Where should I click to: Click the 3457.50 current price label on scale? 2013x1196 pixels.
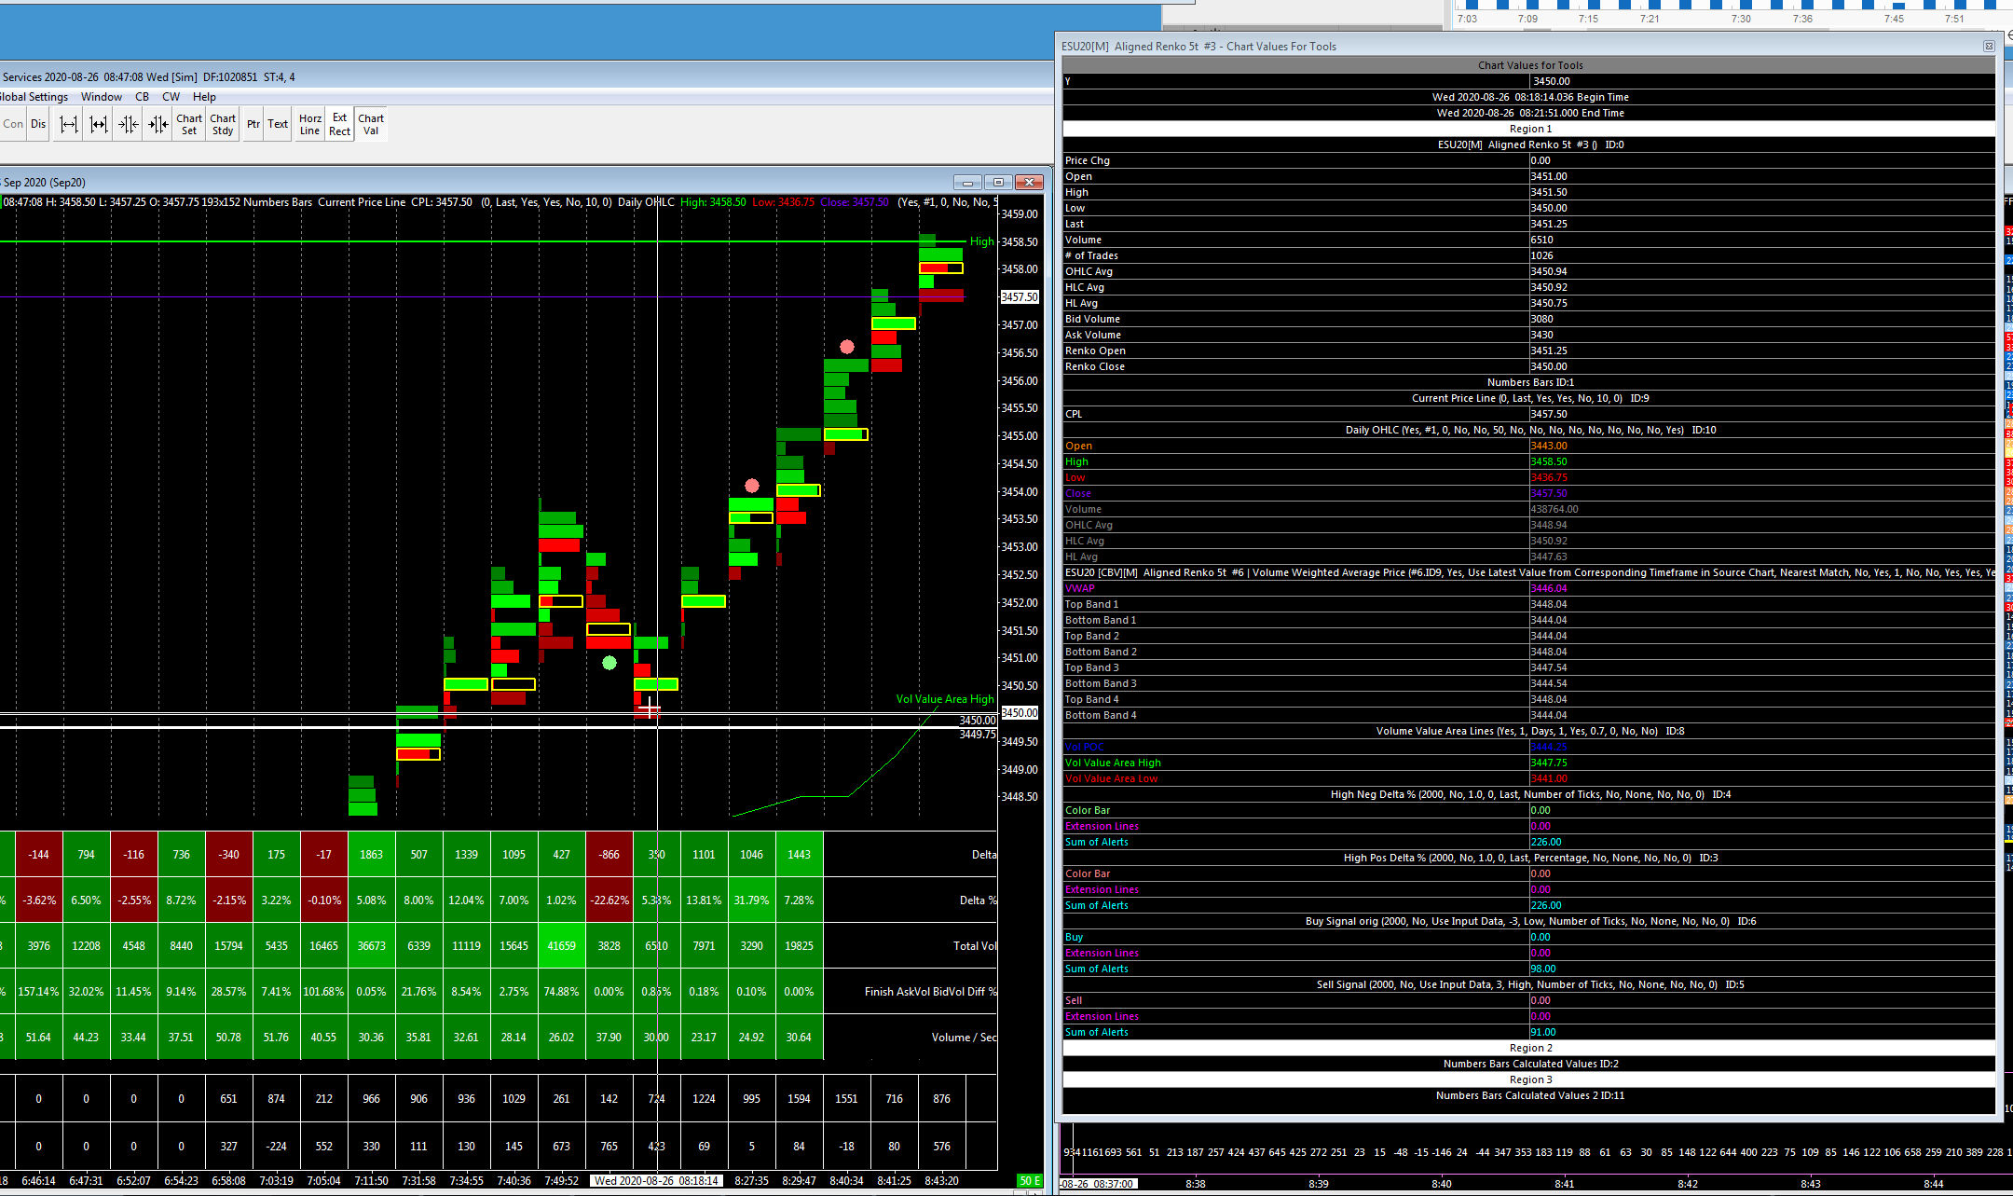(1019, 297)
